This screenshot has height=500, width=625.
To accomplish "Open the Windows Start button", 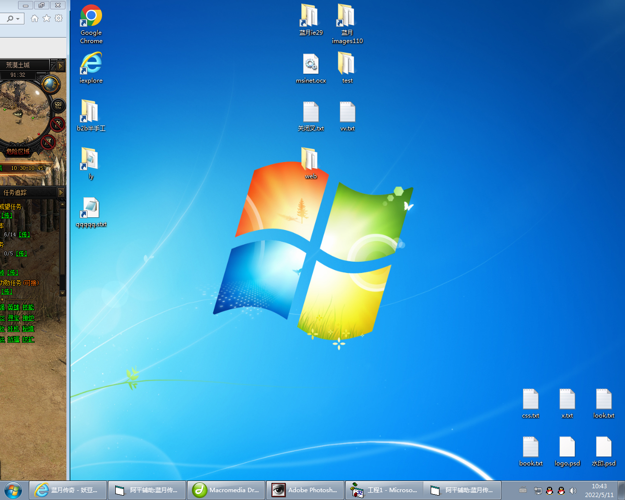I will tap(13, 490).
